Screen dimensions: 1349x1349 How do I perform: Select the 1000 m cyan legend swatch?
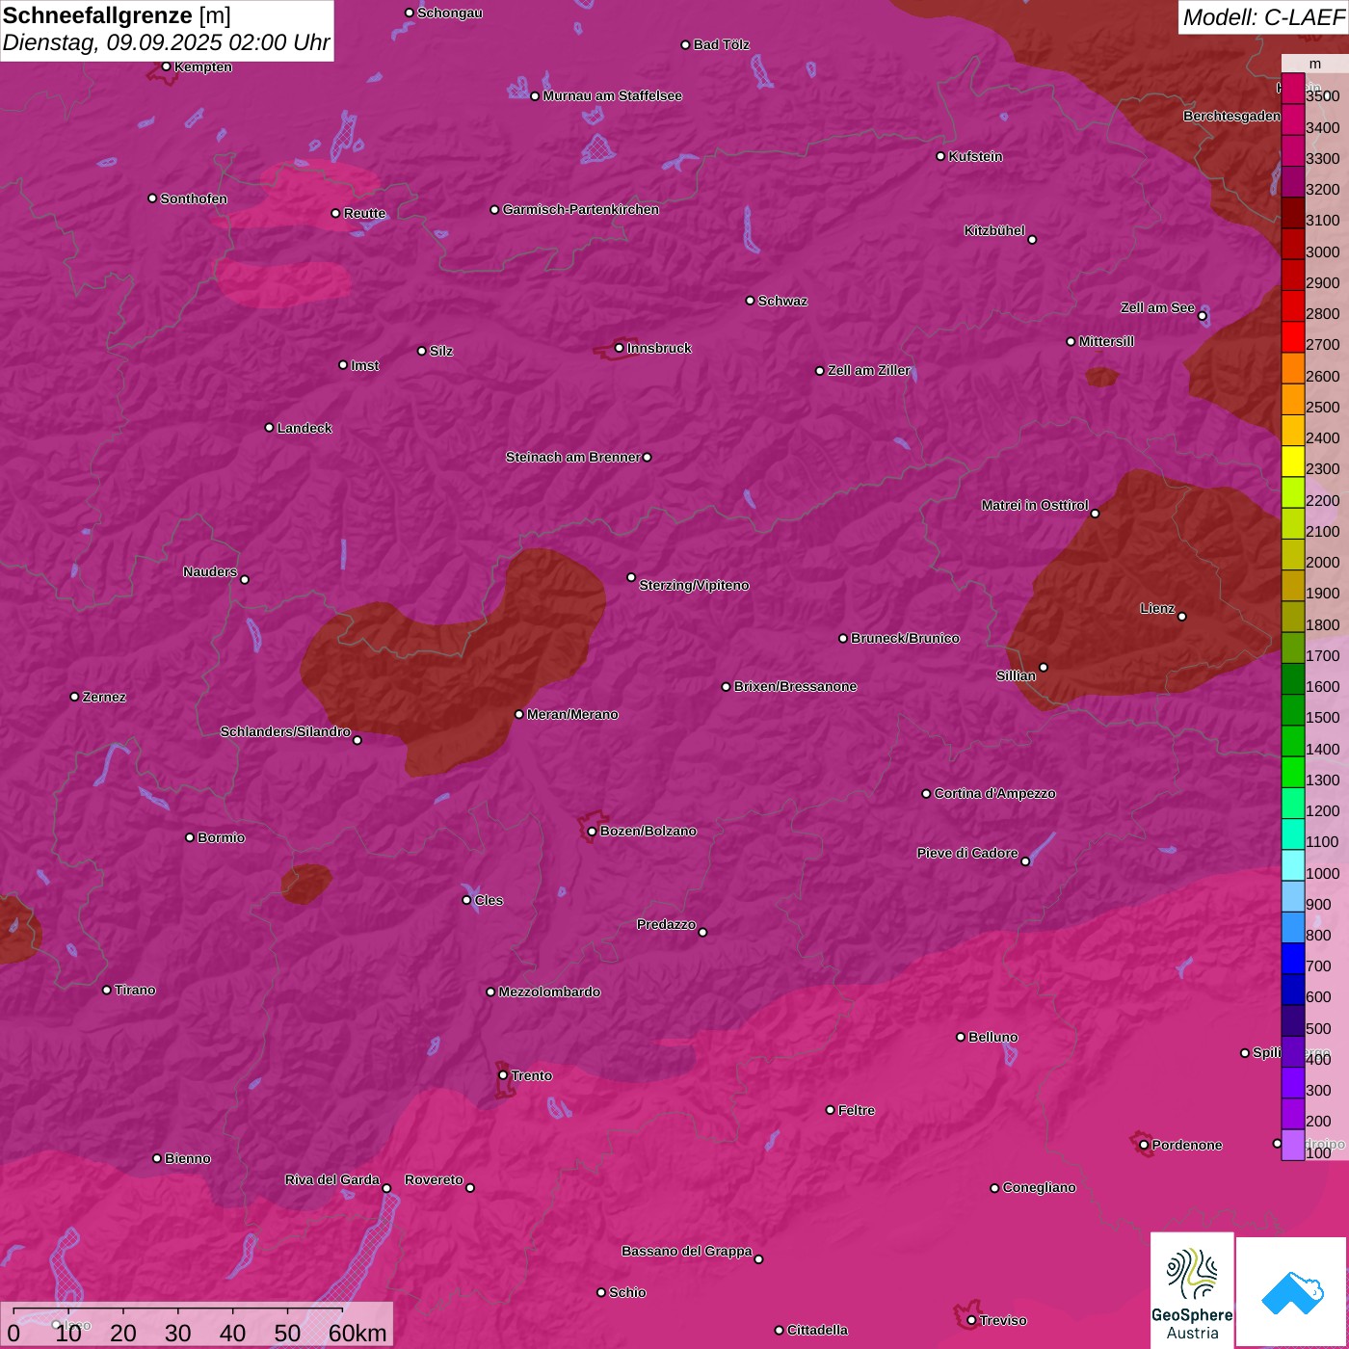click(1292, 865)
